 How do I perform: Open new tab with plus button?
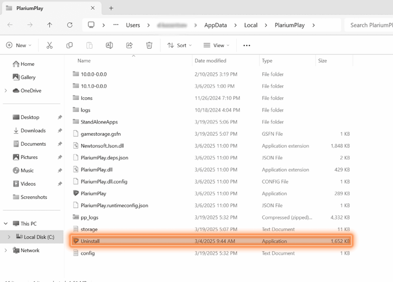coord(111,8)
